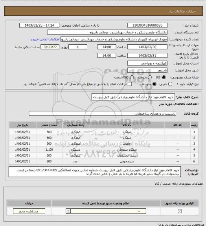
Task: Click the request creator name field
Action: (x=114, y=39)
